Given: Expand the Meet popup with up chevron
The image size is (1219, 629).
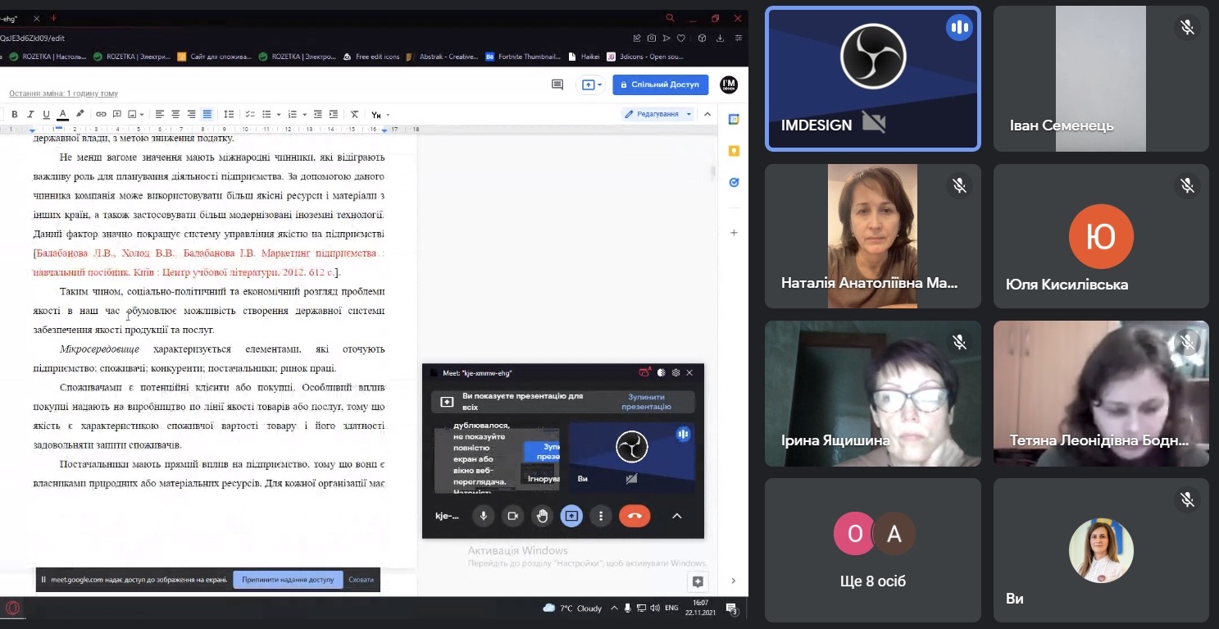Looking at the screenshot, I should (x=677, y=516).
